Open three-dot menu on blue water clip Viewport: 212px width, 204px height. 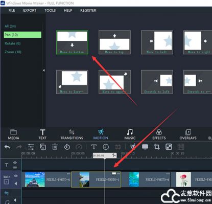pos(168,174)
